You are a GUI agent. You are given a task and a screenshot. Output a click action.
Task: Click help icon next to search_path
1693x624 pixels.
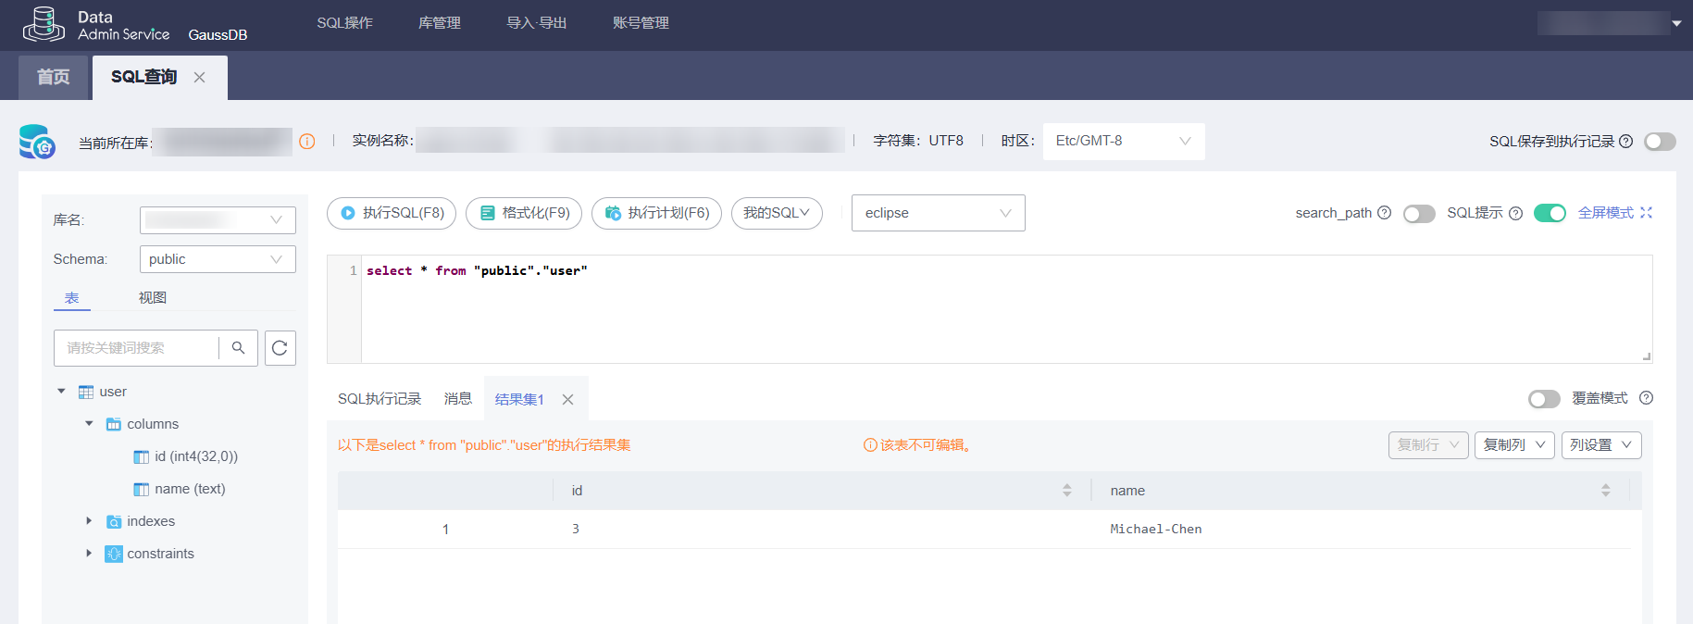[x=1384, y=213]
